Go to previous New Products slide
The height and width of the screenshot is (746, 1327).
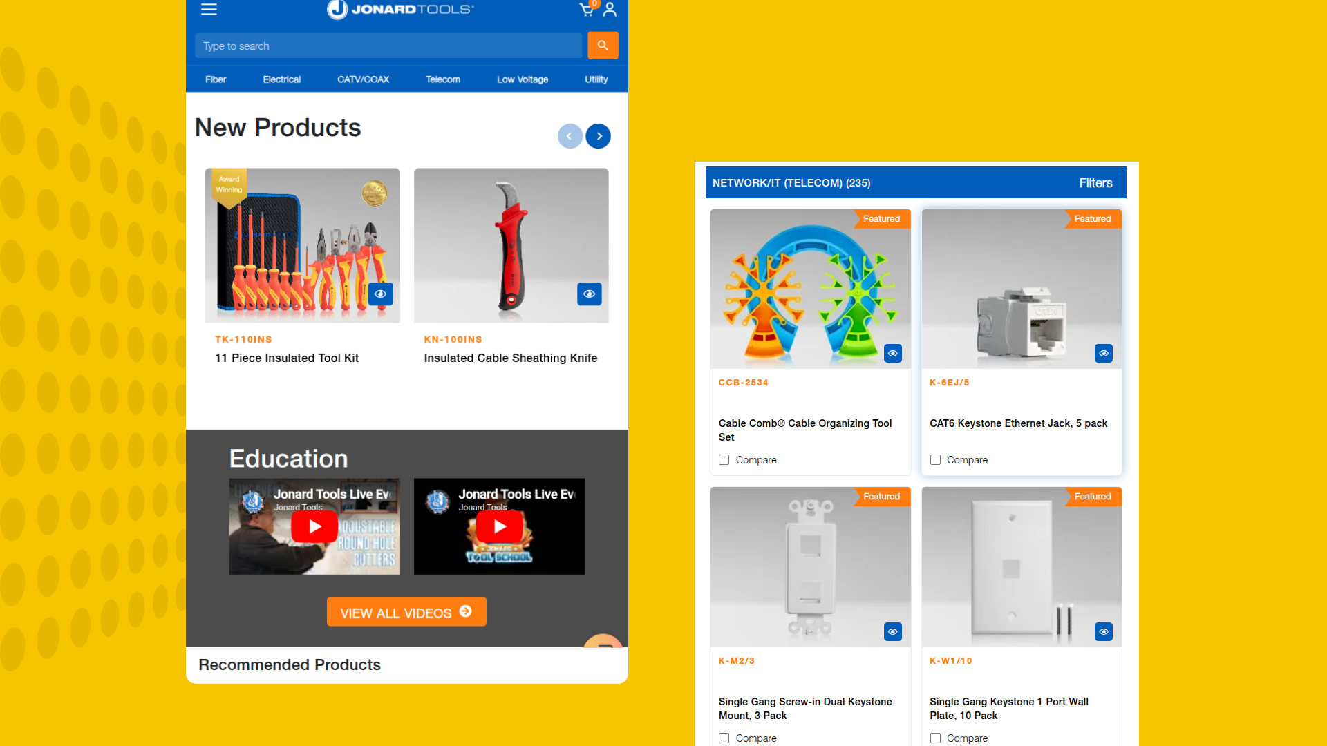point(570,136)
